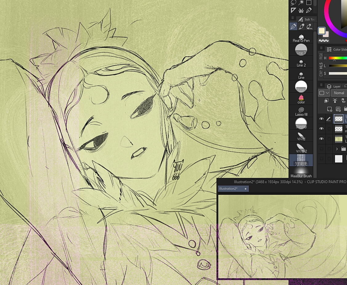
Task: Open the Sub Tool palette menu button
Action: pos(293,18)
